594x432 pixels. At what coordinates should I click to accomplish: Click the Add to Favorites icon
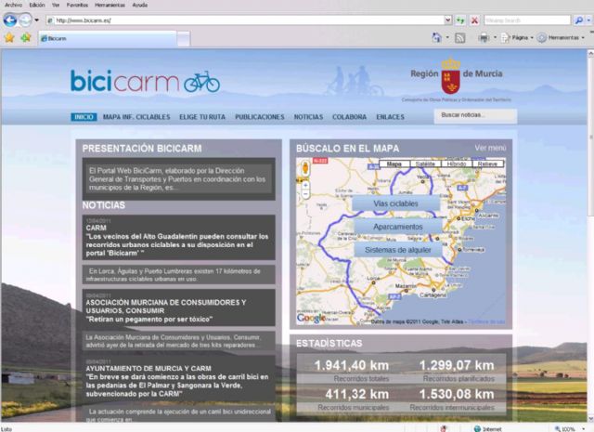pos(25,38)
